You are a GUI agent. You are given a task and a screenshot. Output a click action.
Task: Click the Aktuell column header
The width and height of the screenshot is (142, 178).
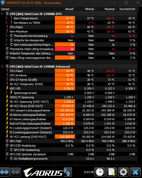(x=65, y=9)
